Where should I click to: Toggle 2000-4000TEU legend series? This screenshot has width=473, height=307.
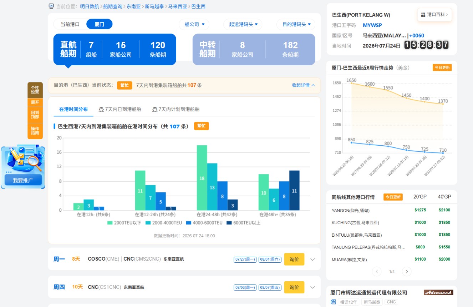point(164,223)
